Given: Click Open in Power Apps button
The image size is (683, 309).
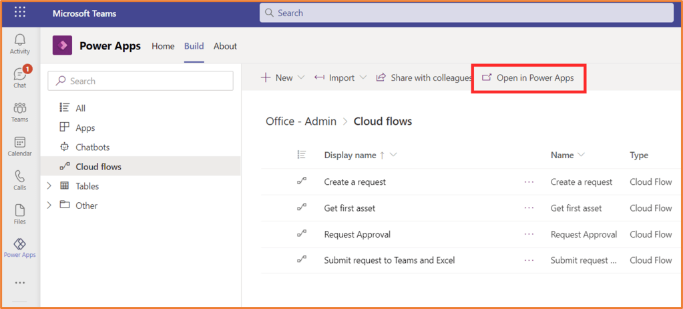Looking at the screenshot, I should (x=527, y=78).
